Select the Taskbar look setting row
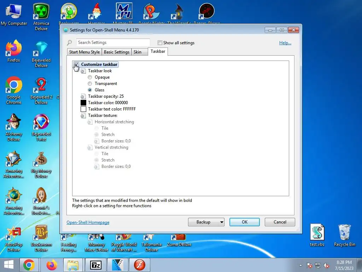The width and height of the screenshot is (362, 272). (x=100, y=71)
